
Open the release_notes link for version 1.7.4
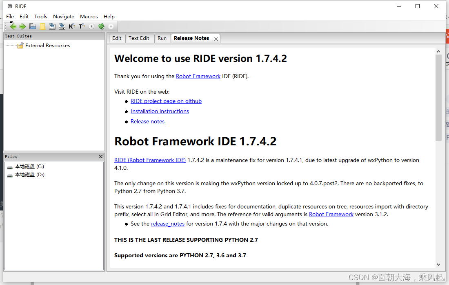click(168, 224)
